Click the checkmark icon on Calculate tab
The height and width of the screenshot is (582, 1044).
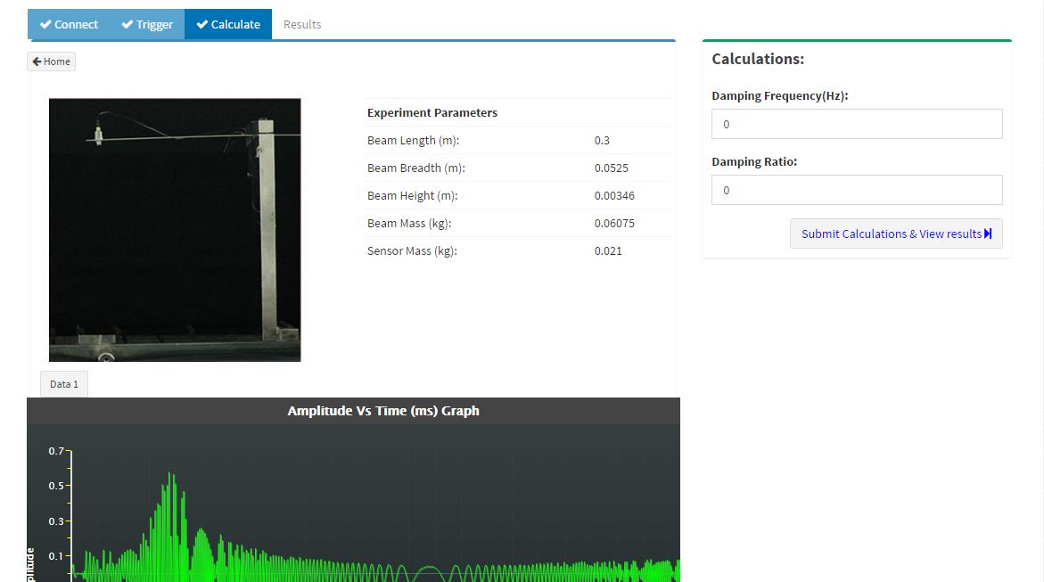[x=202, y=24]
